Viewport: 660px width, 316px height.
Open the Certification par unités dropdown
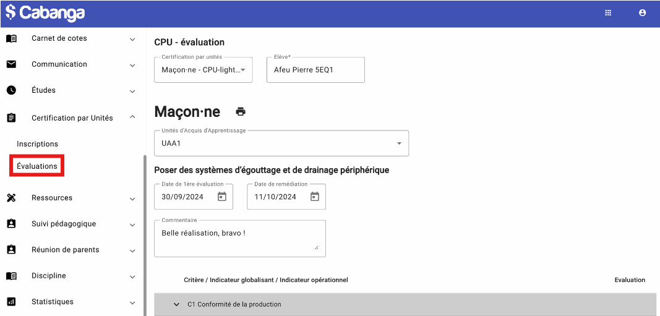tap(204, 70)
